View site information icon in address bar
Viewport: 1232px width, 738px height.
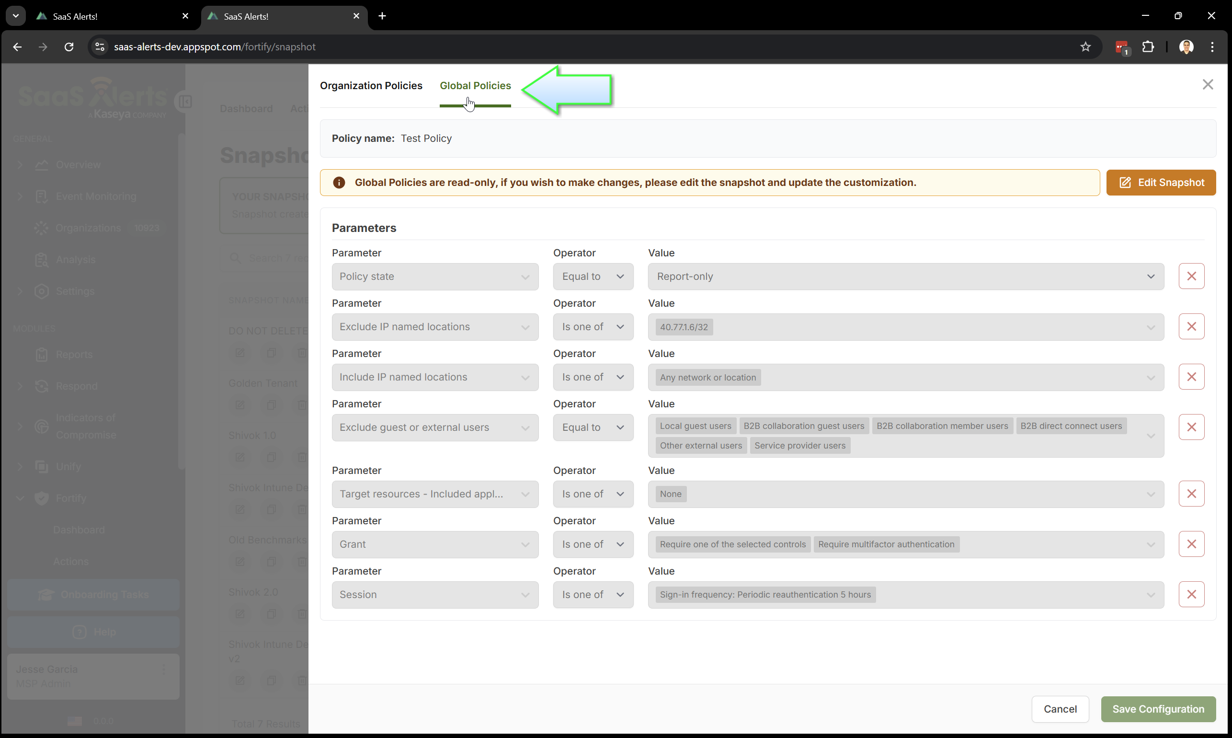[x=100, y=47]
